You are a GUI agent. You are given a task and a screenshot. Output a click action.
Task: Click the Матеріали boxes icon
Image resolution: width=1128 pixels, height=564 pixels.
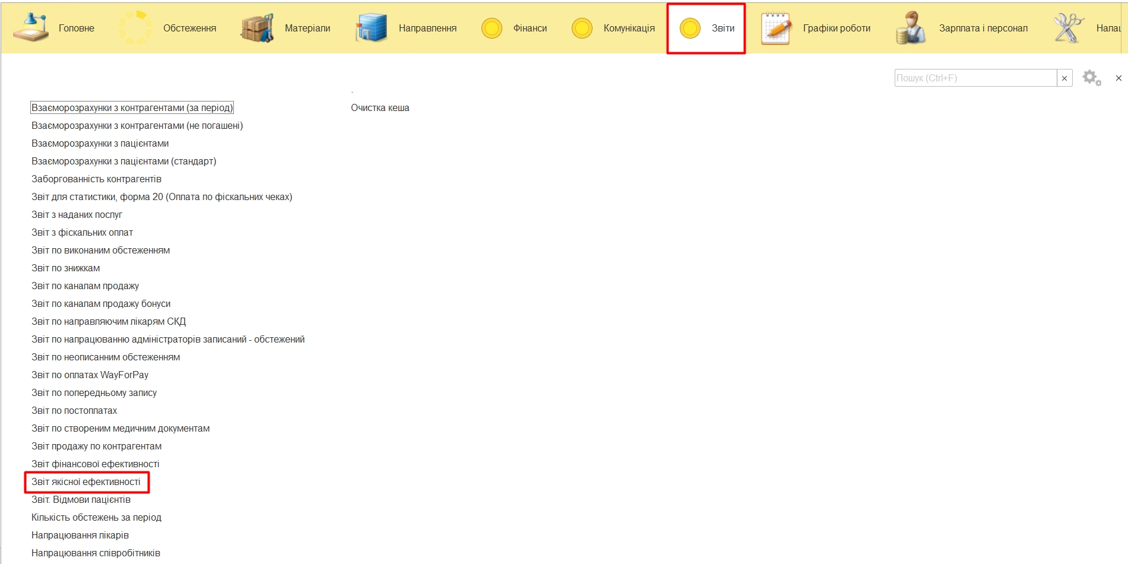click(257, 28)
